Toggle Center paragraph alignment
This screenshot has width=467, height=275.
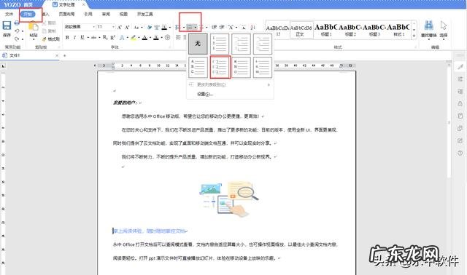(x=185, y=37)
